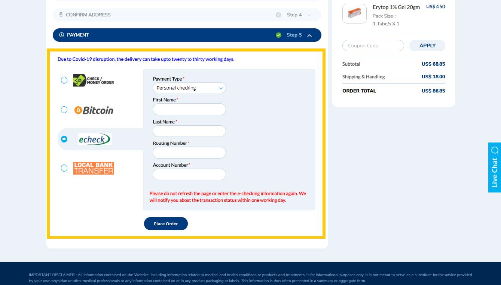This screenshot has width=501, height=285.
Task: Click the Check / Money Order logo
Action: (x=94, y=80)
